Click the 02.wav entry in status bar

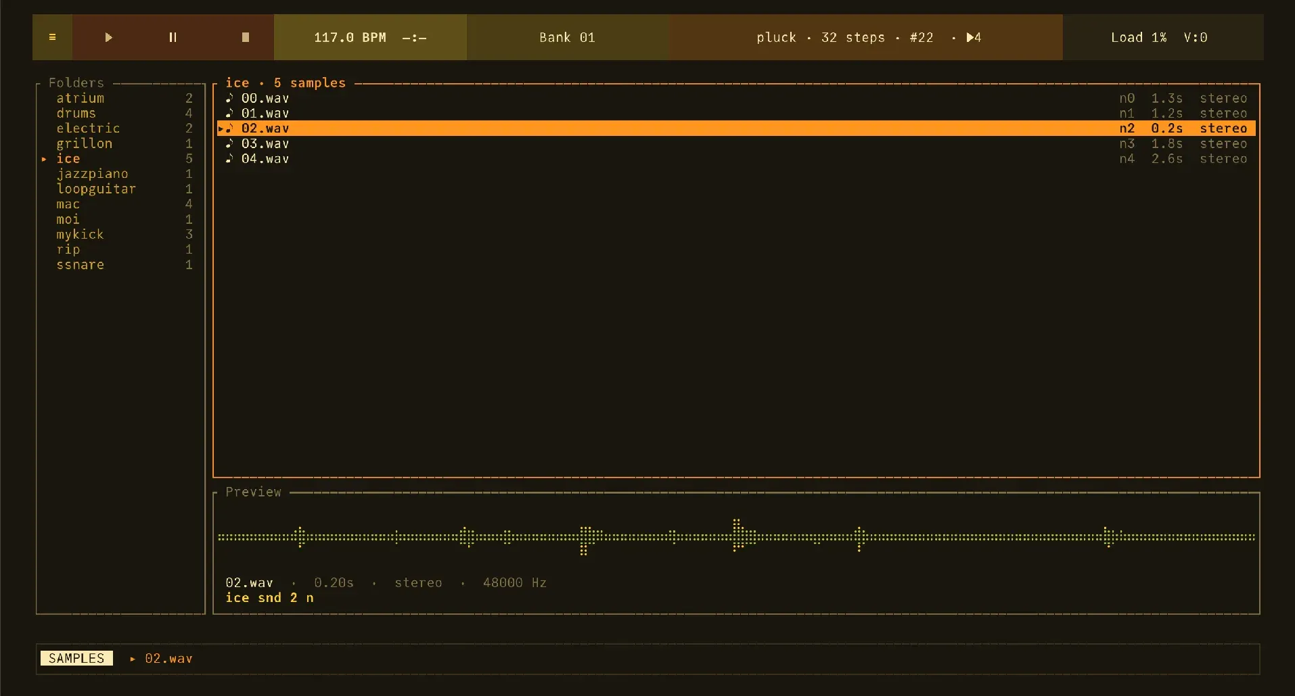click(168, 658)
